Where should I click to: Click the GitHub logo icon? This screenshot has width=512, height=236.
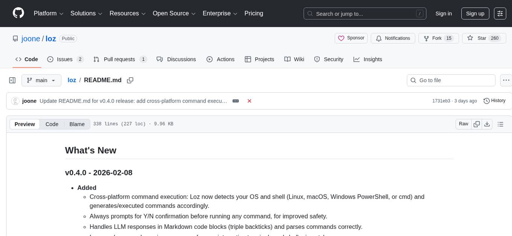tap(18, 13)
